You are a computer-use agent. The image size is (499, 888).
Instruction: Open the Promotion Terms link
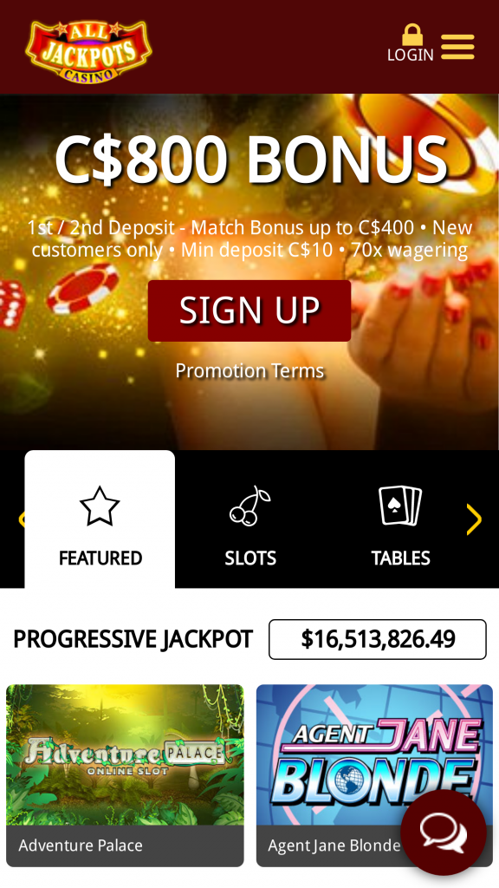(x=249, y=371)
